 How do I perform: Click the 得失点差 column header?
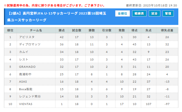(167, 30)
